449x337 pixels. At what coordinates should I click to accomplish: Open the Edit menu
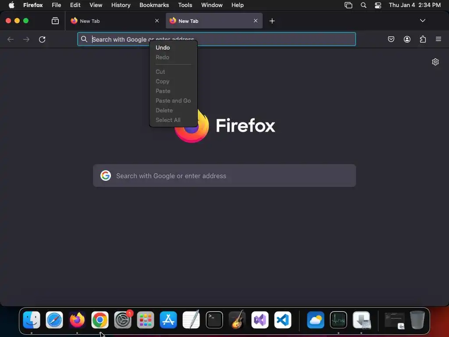point(75,5)
